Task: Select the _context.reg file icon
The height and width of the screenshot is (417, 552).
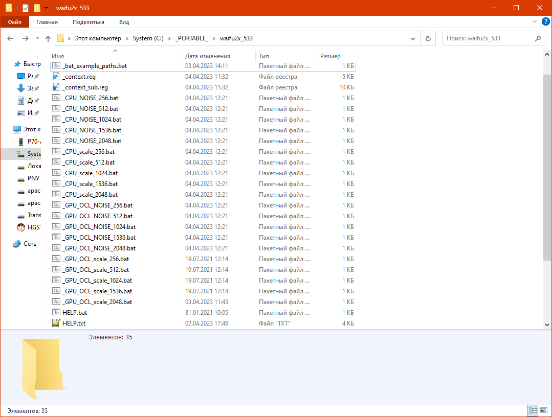Action: [x=56, y=77]
